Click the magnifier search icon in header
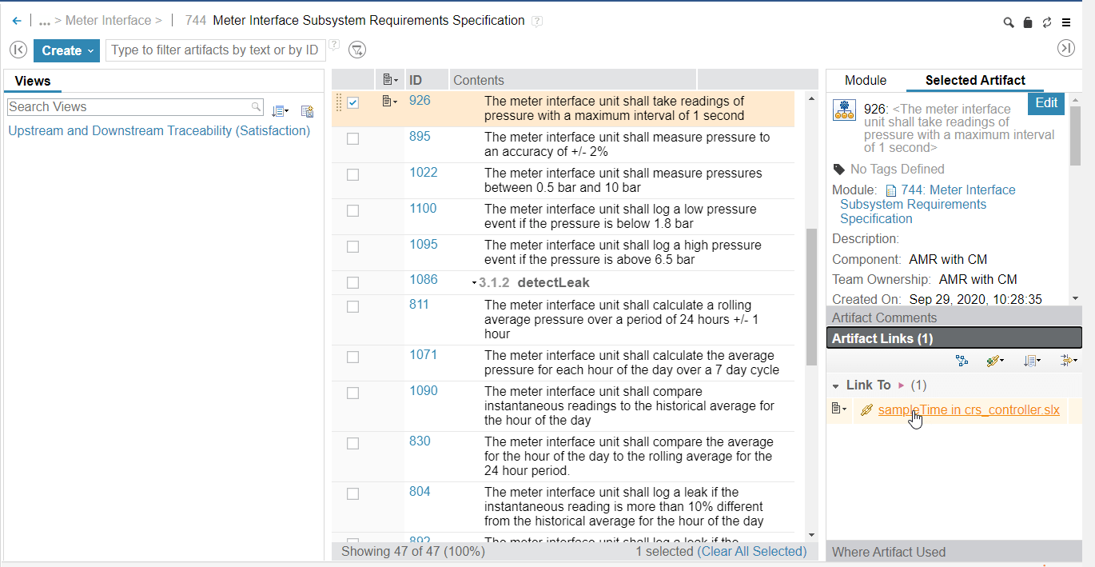 pyautogui.click(x=1009, y=22)
